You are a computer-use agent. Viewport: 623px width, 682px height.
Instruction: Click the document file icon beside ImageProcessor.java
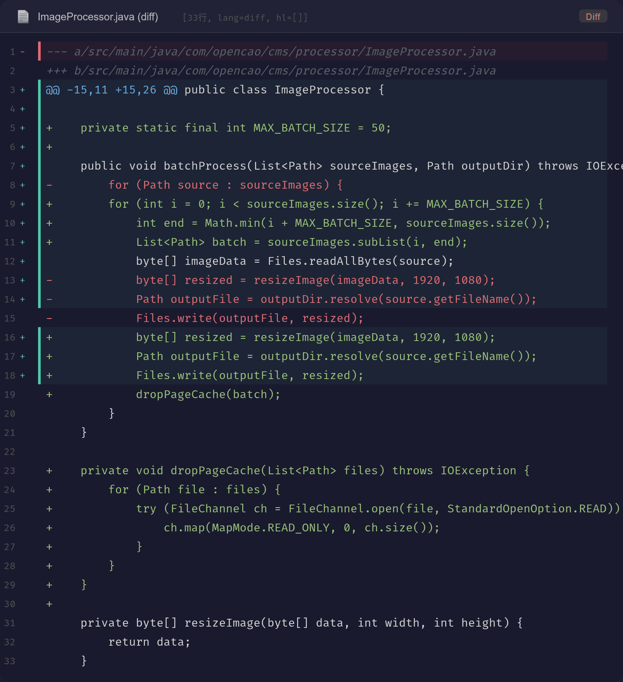point(23,17)
